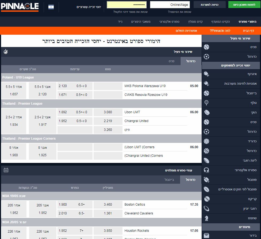This screenshot has height=239, width=261.
Task: Click the calendar icon in recommended sports header
Action: (x=6, y=170)
